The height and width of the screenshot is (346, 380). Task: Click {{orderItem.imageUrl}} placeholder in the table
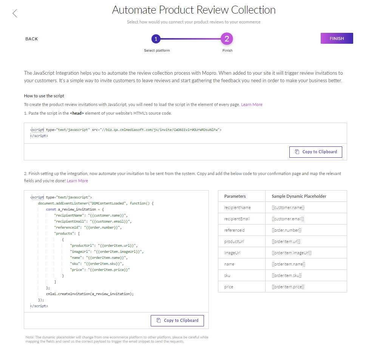(292, 253)
